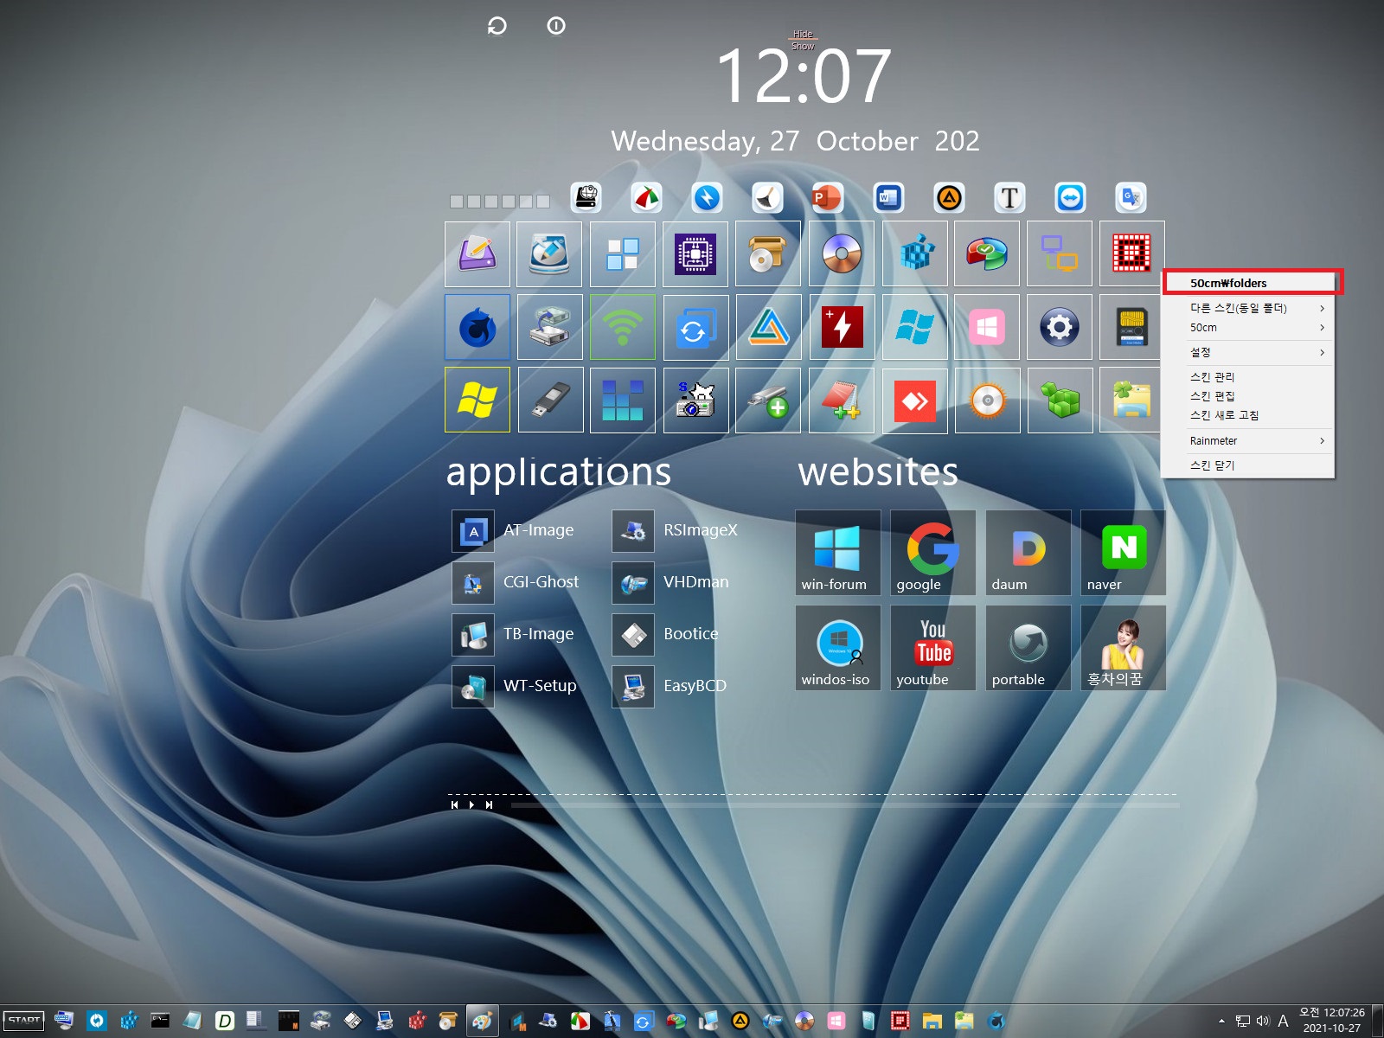The image size is (1384, 1038).
Task: Open the volume icon in system tray
Action: (1263, 1021)
